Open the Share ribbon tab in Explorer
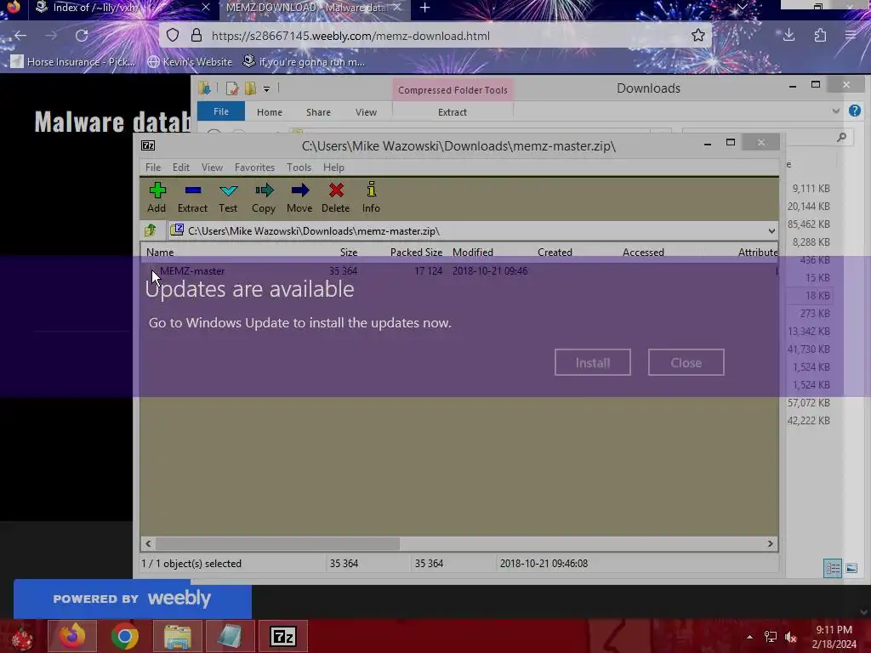The width and height of the screenshot is (871, 653). point(318,112)
